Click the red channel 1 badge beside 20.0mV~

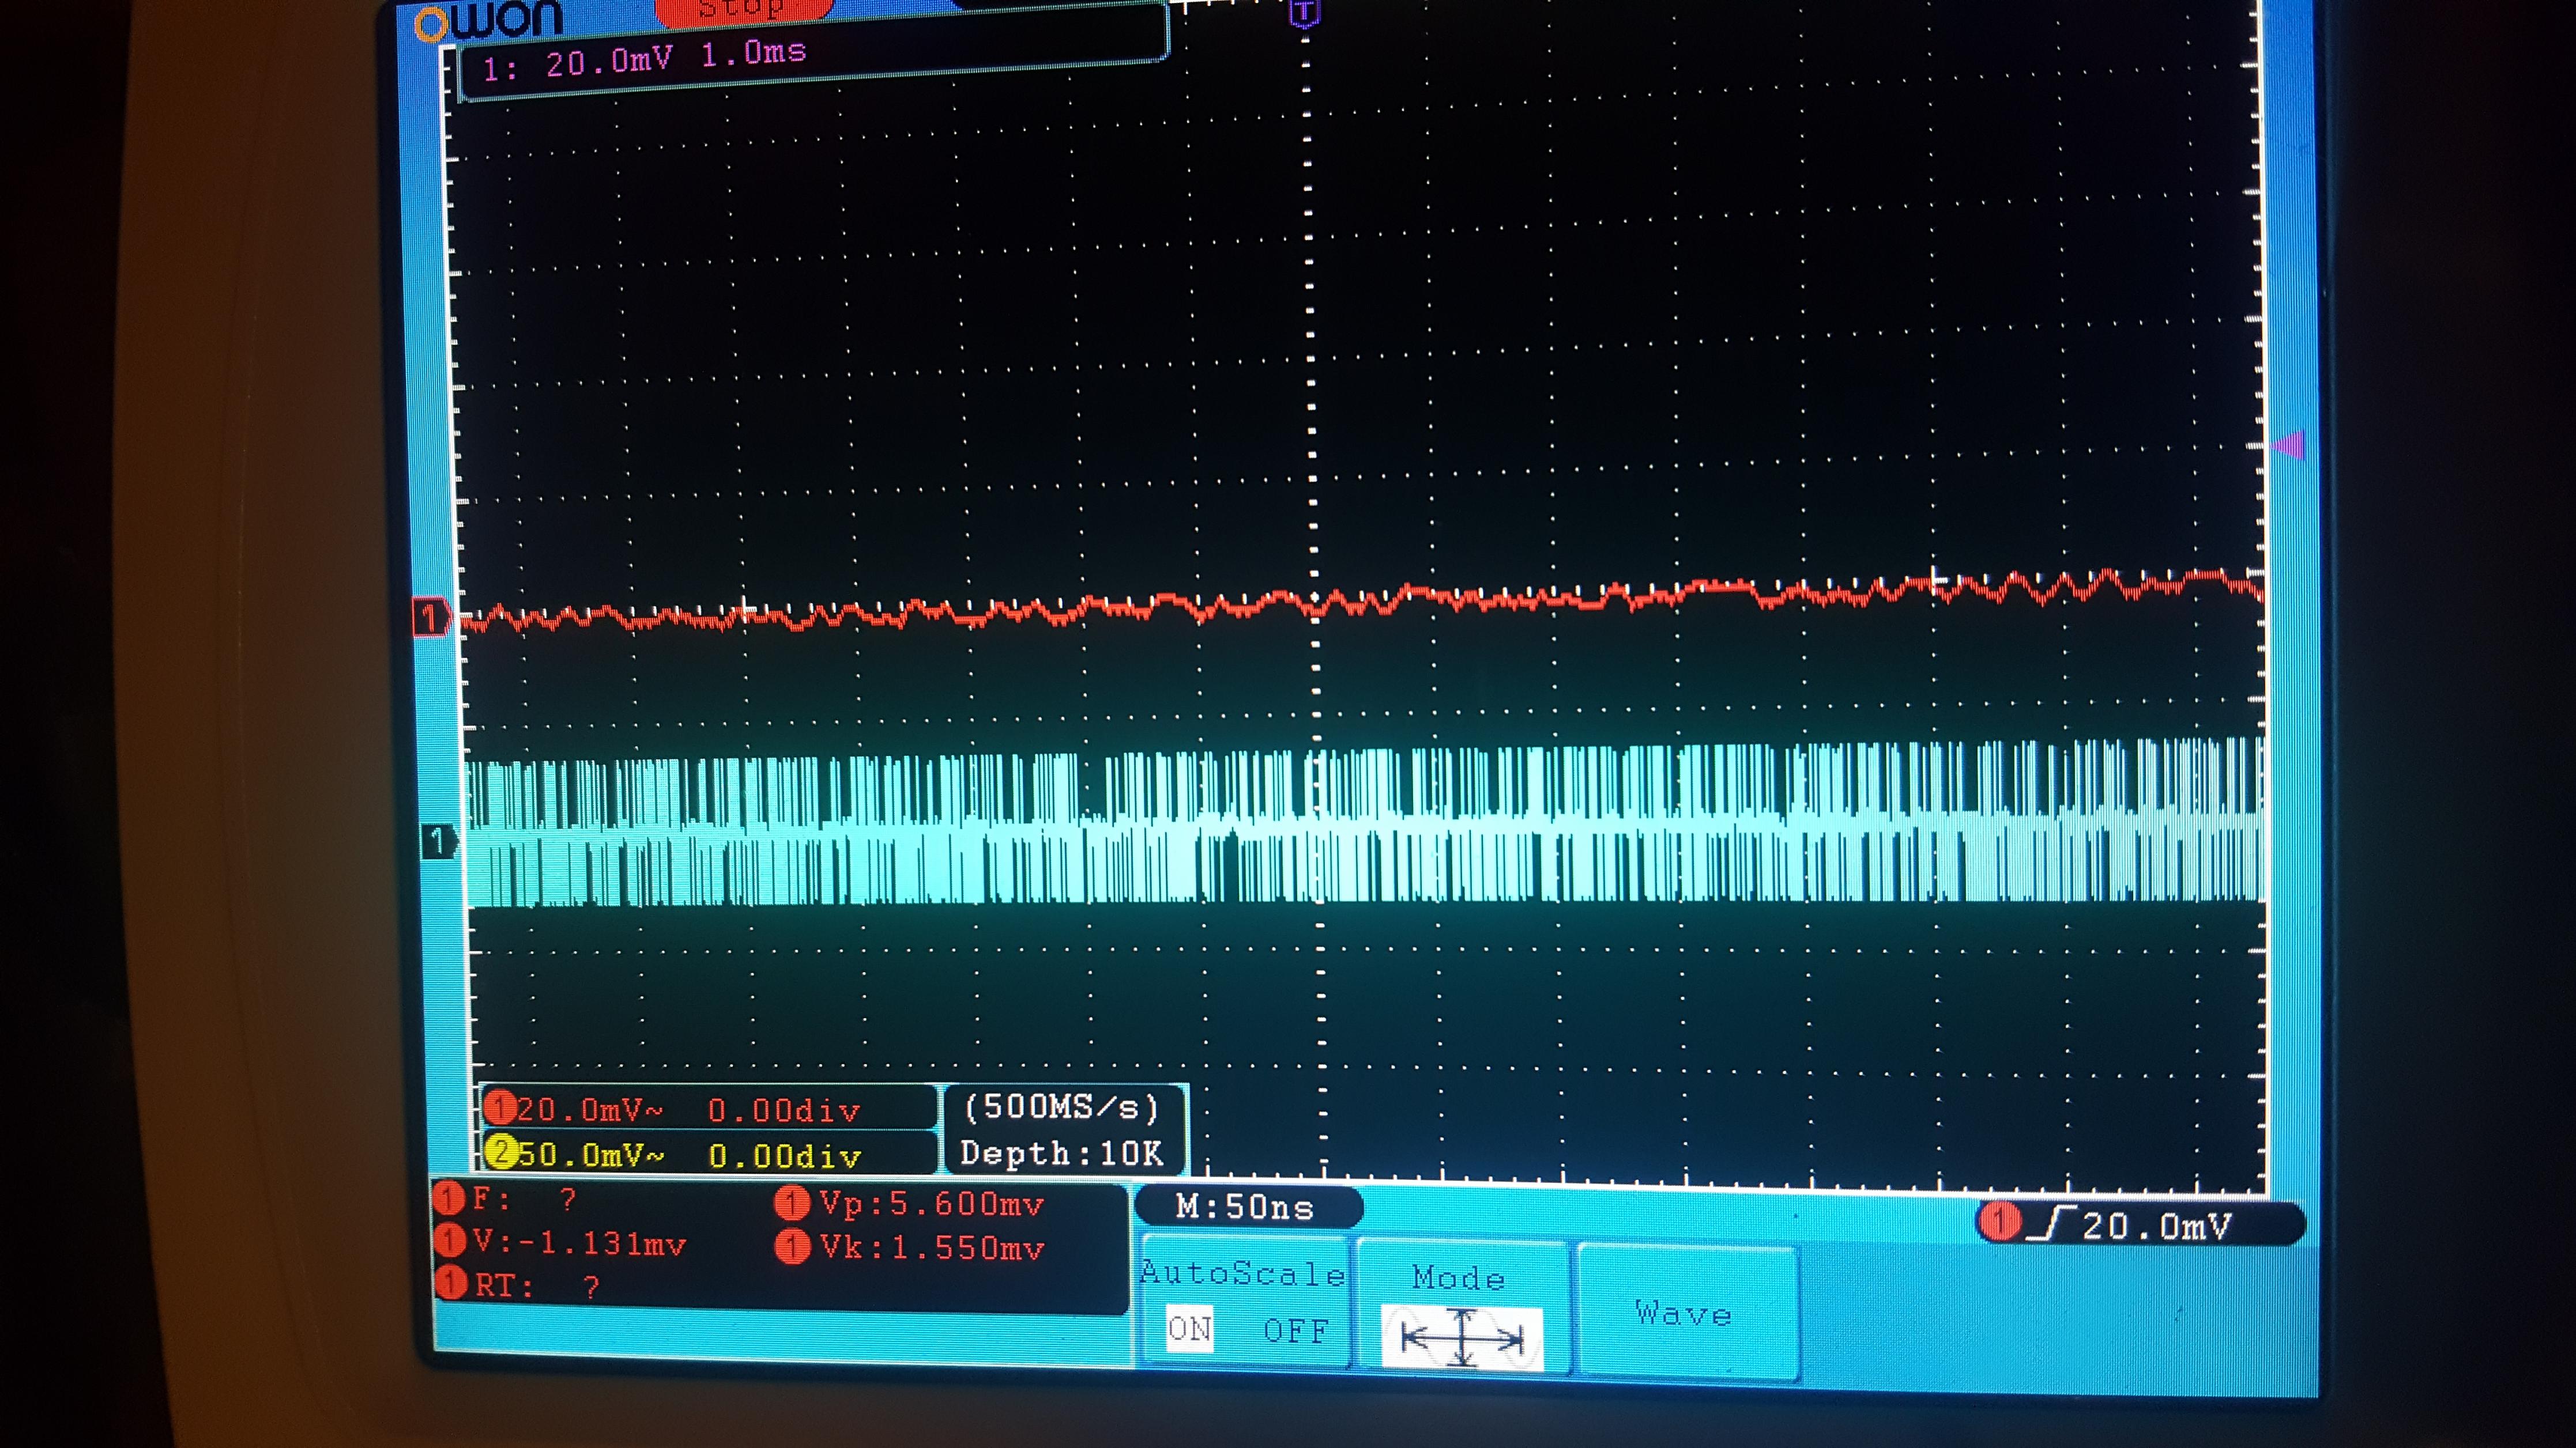pos(500,1108)
